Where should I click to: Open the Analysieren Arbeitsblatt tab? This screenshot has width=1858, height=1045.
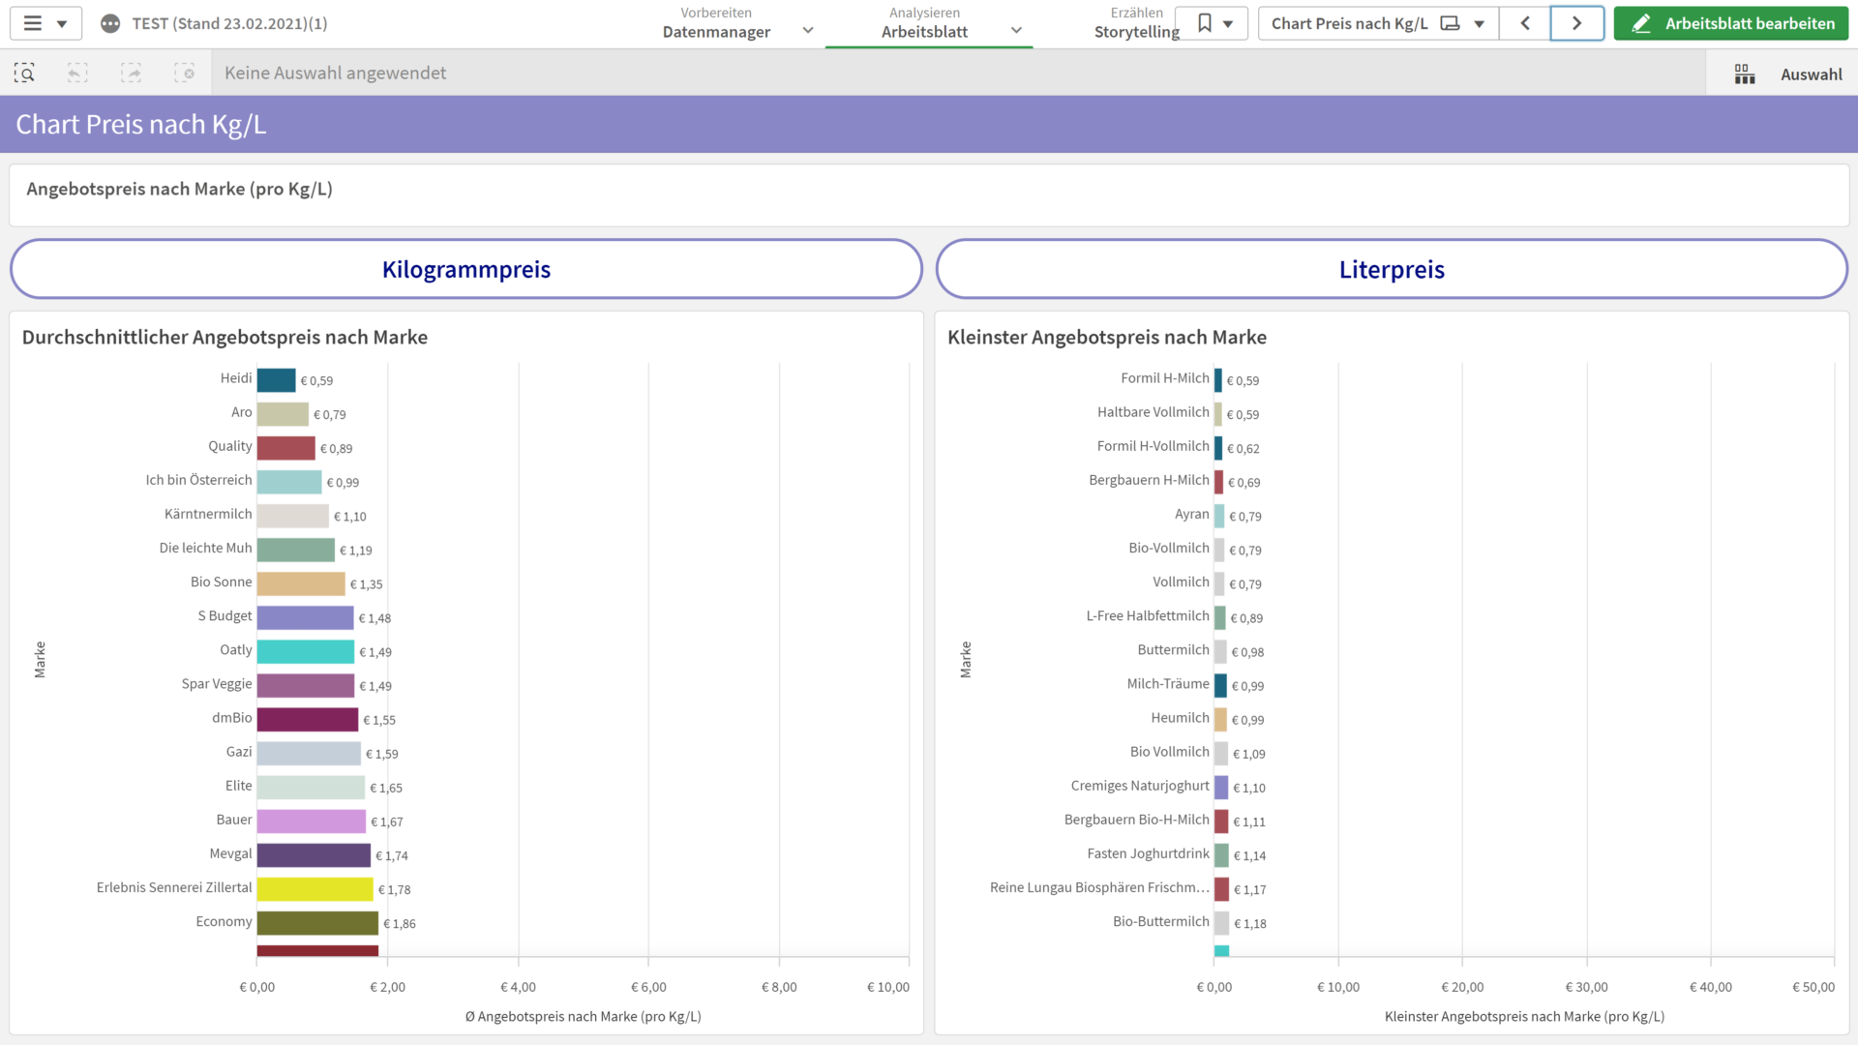coord(924,23)
